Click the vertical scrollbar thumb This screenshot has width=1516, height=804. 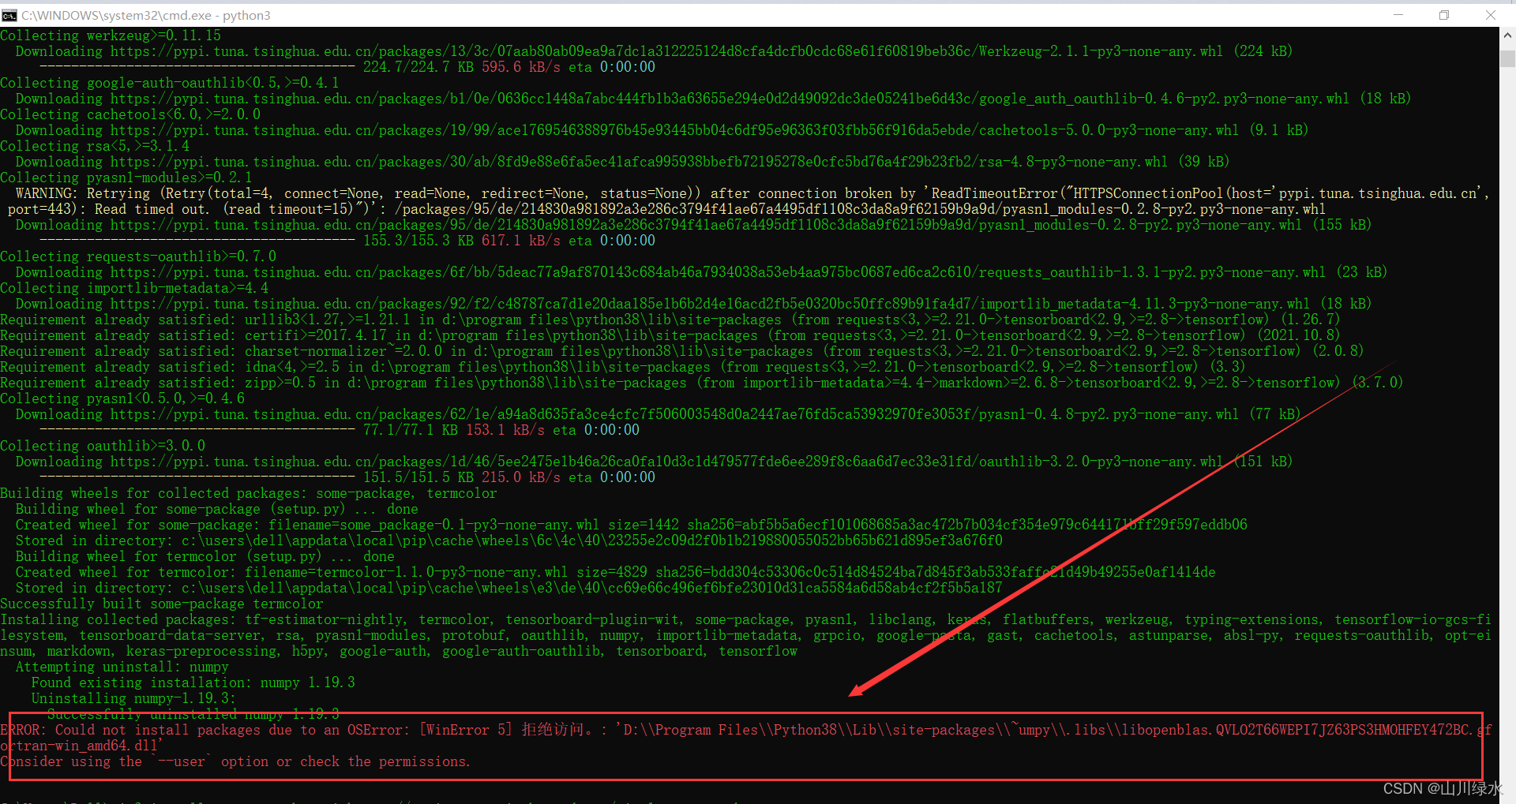pos(1507,59)
